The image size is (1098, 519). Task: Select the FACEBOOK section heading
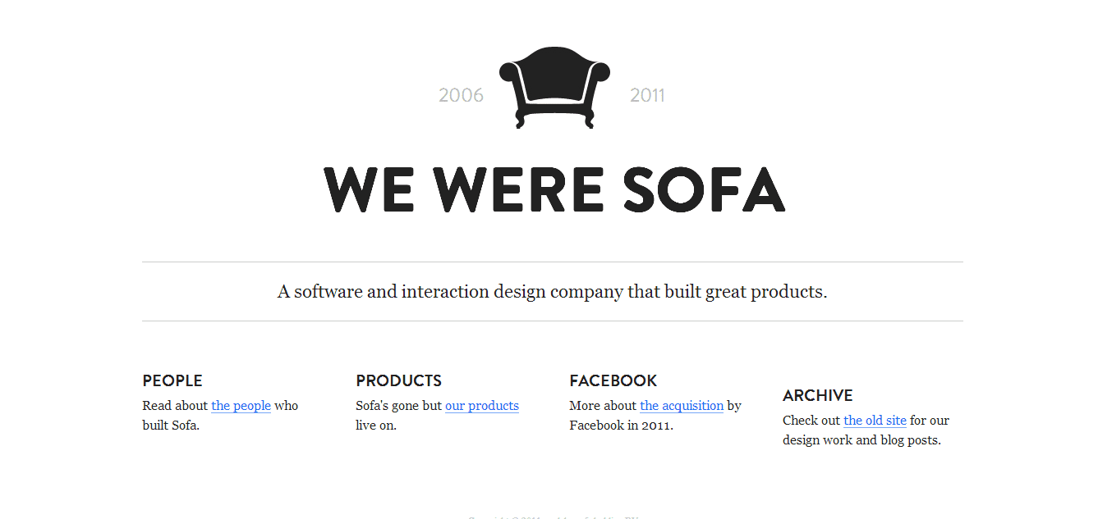[x=613, y=380]
